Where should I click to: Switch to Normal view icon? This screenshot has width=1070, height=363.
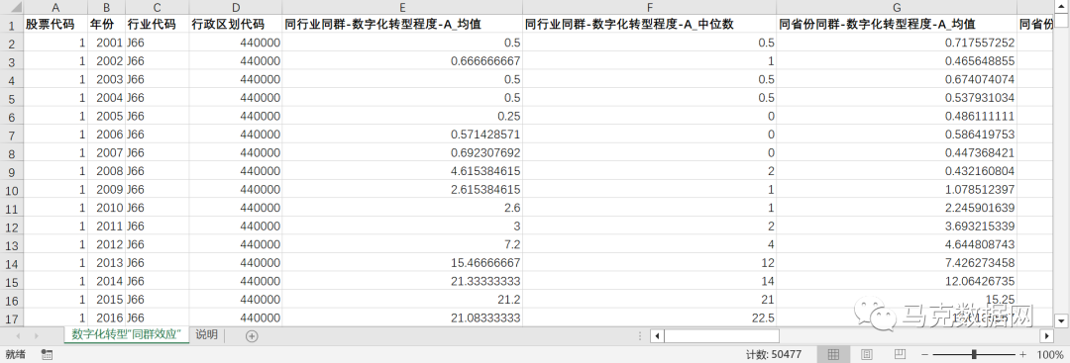[x=833, y=354]
